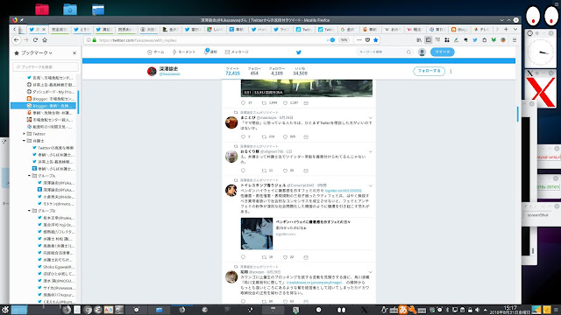The image size is (561, 315).
Task: Click the bookmarks sidebar search field
Action: coord(46,66)
